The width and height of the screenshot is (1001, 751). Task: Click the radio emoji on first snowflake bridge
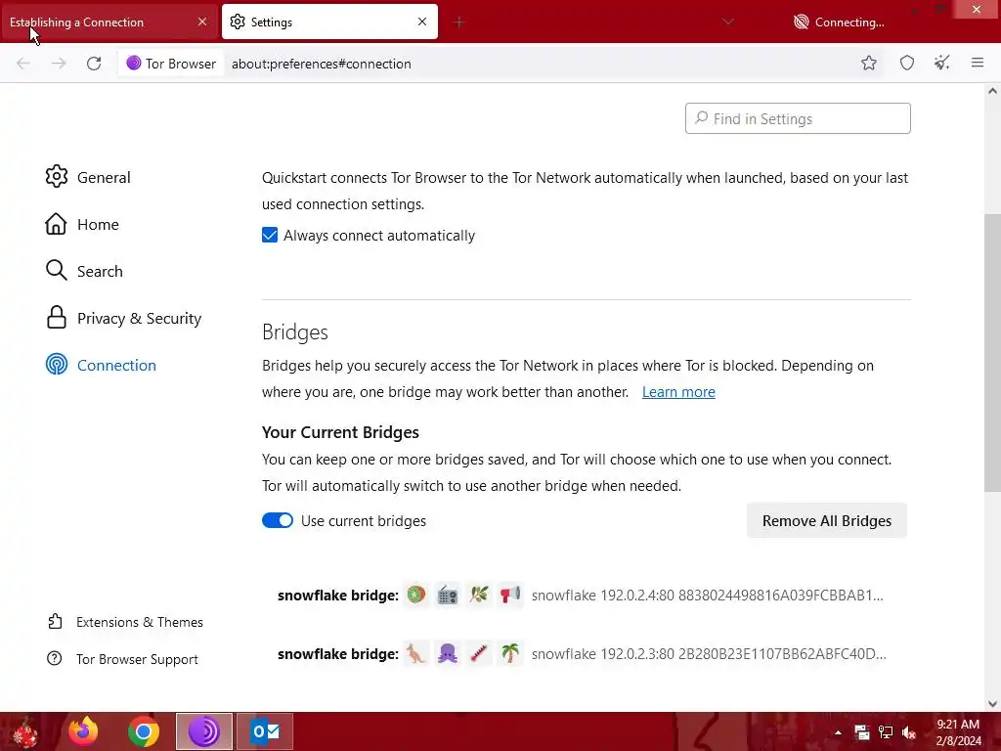click(448, 596)
